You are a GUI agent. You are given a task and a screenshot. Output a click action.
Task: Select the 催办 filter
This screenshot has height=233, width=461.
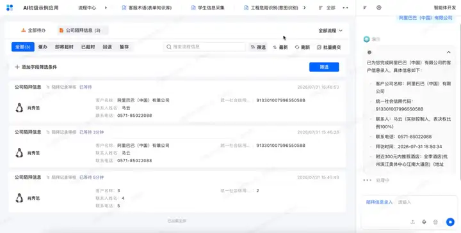pyautogui.click(x=43, y=47)
